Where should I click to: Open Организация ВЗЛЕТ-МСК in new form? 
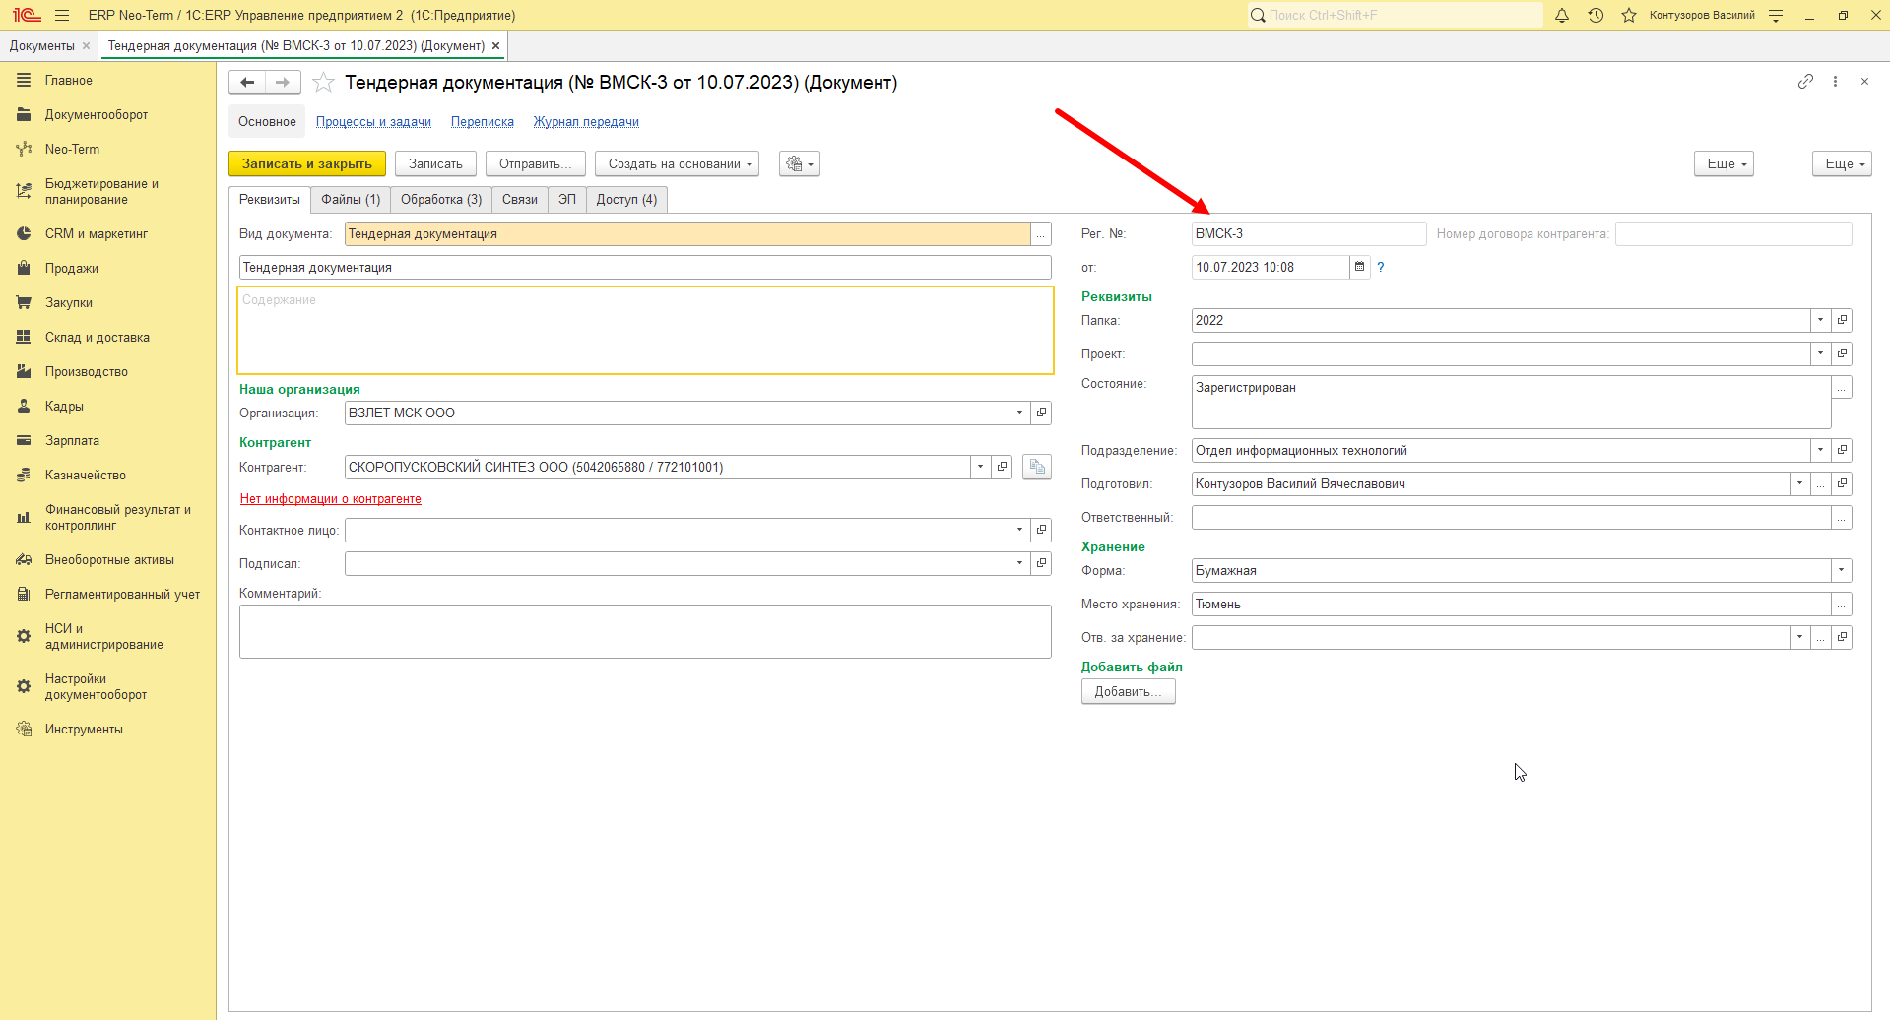click(1041, 413)
